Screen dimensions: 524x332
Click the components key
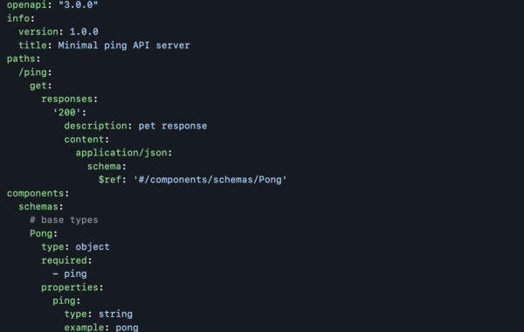pyautogui.click(x=36, y=193)
